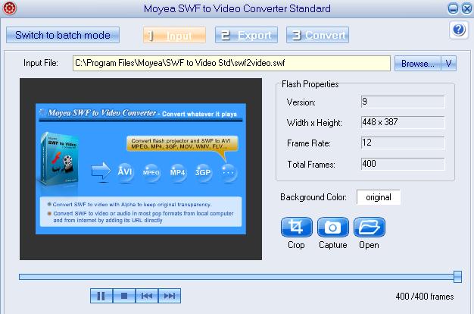Click the Version field showing 9
The image size is (474, 314).
click(403, 102)
